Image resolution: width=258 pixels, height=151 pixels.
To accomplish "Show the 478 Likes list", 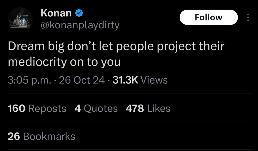I will tap(148, 109).
